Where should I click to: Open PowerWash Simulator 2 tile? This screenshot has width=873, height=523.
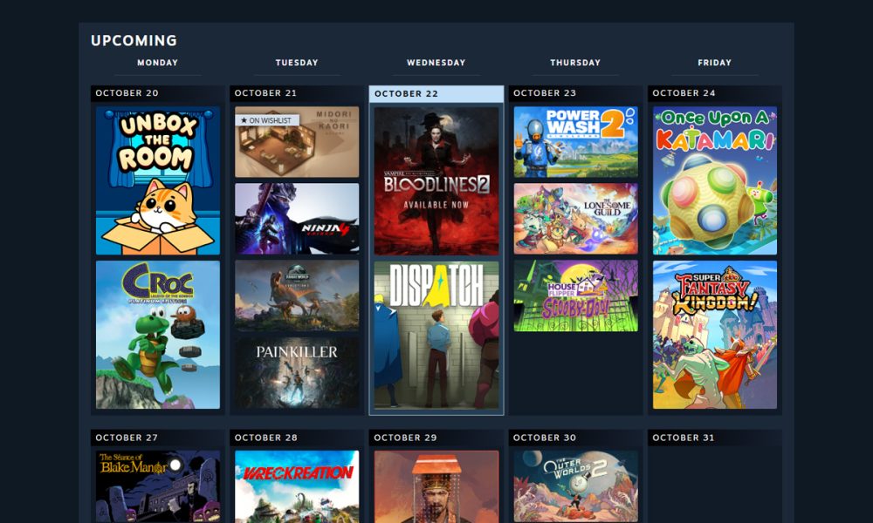[575, 142]
